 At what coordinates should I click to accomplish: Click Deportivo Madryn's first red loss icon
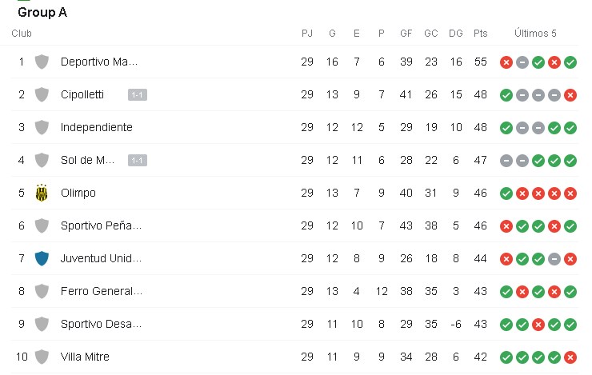coord(506,62)
